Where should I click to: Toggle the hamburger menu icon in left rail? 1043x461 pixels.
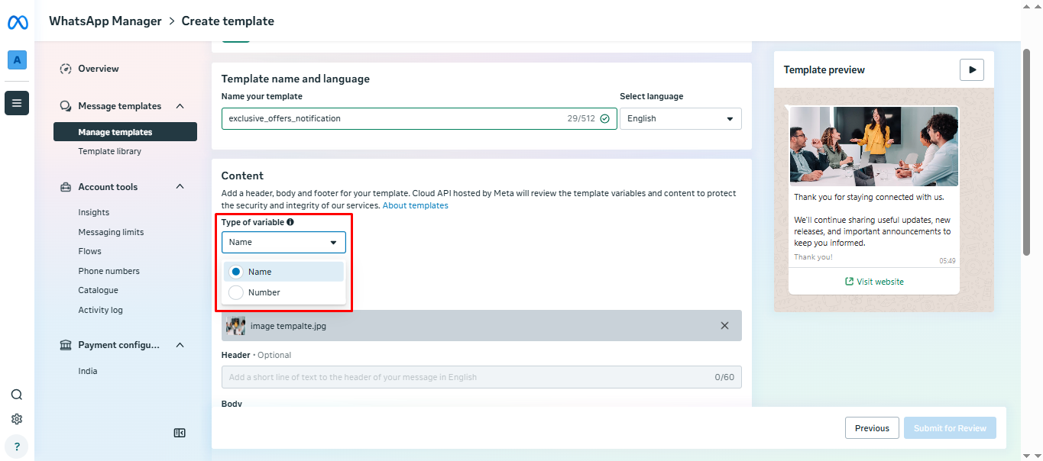pyautogui.click(x=17, y=103)
